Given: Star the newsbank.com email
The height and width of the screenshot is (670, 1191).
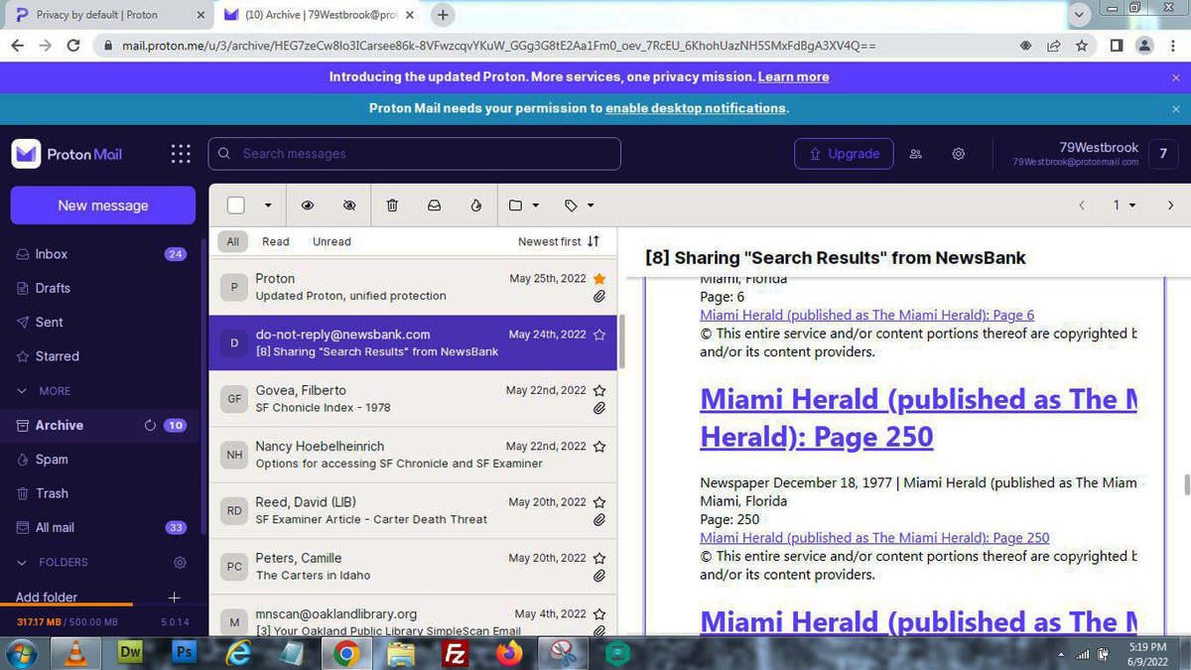Looking at the screenshot, I should pos(599,335).
